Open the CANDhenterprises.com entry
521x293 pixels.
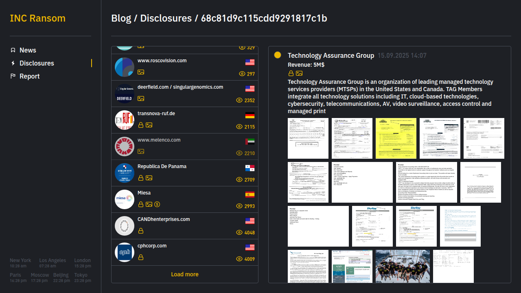(x=185, y=226)
